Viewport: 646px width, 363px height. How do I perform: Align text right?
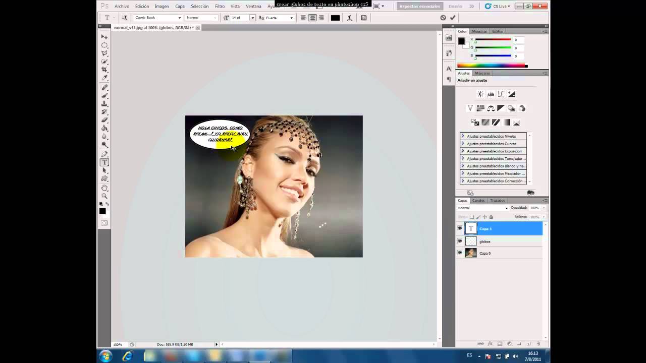[321, 18]
